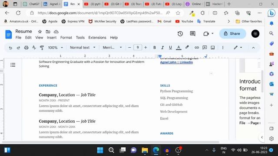Go back in the browser
Viewport: 278px width, 156px height.
pyautogui.click(x=7, y=13)
